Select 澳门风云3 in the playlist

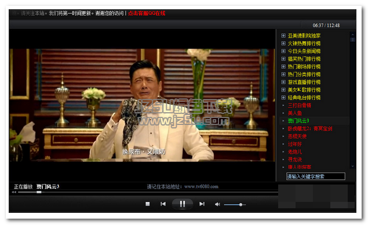pyautogui.click(x=298, y=121)
